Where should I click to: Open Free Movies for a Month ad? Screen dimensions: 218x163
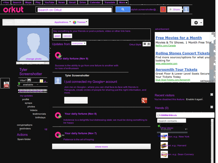179,38
